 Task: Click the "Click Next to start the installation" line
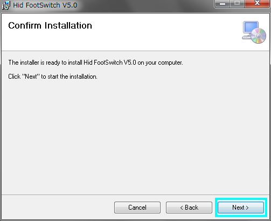point(53,77)
